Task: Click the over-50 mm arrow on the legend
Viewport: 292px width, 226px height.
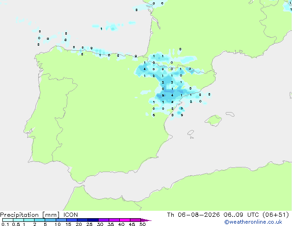Action: click(146, 220)
